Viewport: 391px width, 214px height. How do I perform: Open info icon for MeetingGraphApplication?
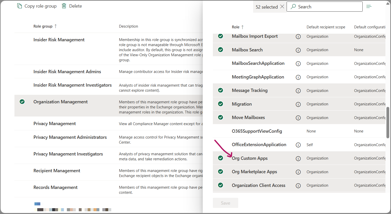(x=298, y=77)
